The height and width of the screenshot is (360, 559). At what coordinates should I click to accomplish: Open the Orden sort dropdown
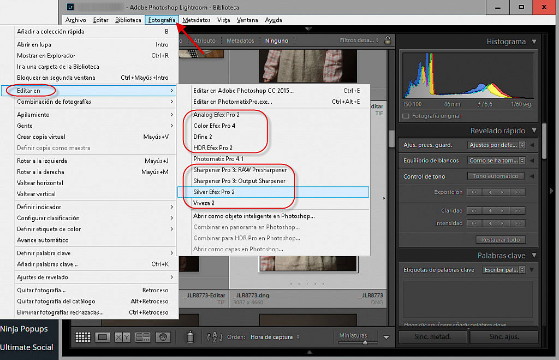275,337
